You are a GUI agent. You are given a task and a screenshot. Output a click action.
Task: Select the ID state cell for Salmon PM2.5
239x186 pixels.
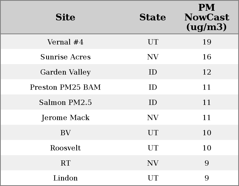pyautogui.click(x=153, y=102)
